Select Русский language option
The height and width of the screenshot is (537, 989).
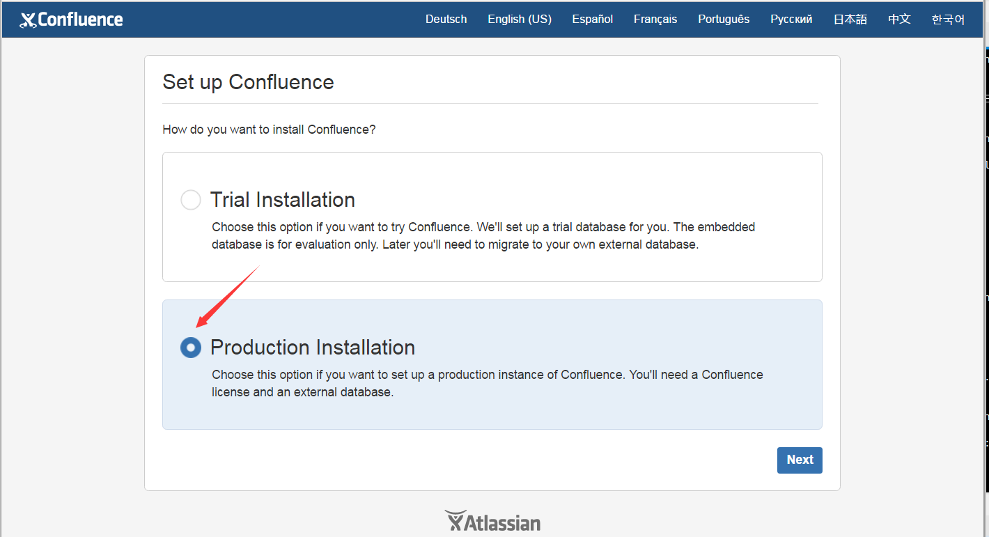click(791, 20)
